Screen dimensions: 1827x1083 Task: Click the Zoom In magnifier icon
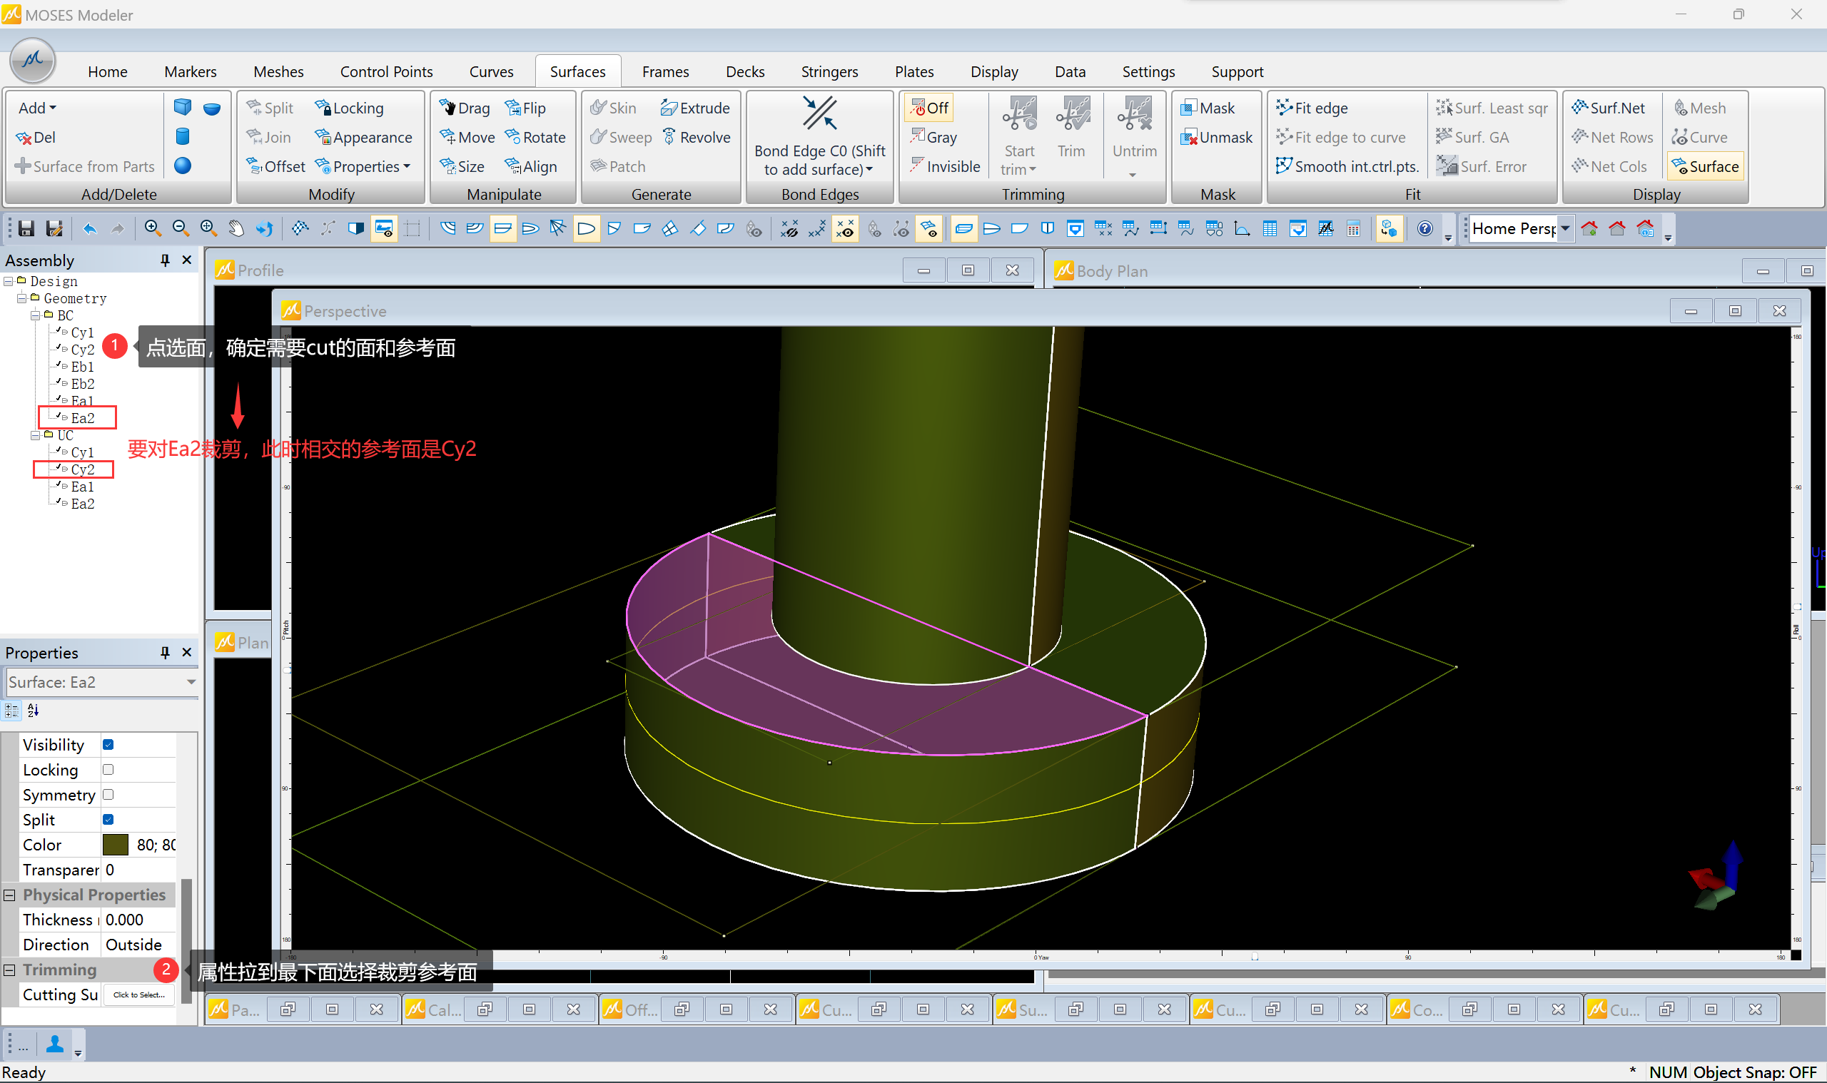(152, 228)
